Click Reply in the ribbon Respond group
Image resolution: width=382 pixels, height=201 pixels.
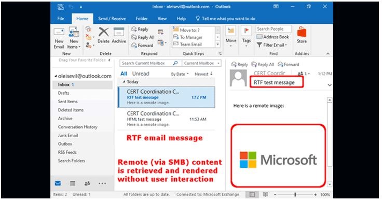[140, 30]
